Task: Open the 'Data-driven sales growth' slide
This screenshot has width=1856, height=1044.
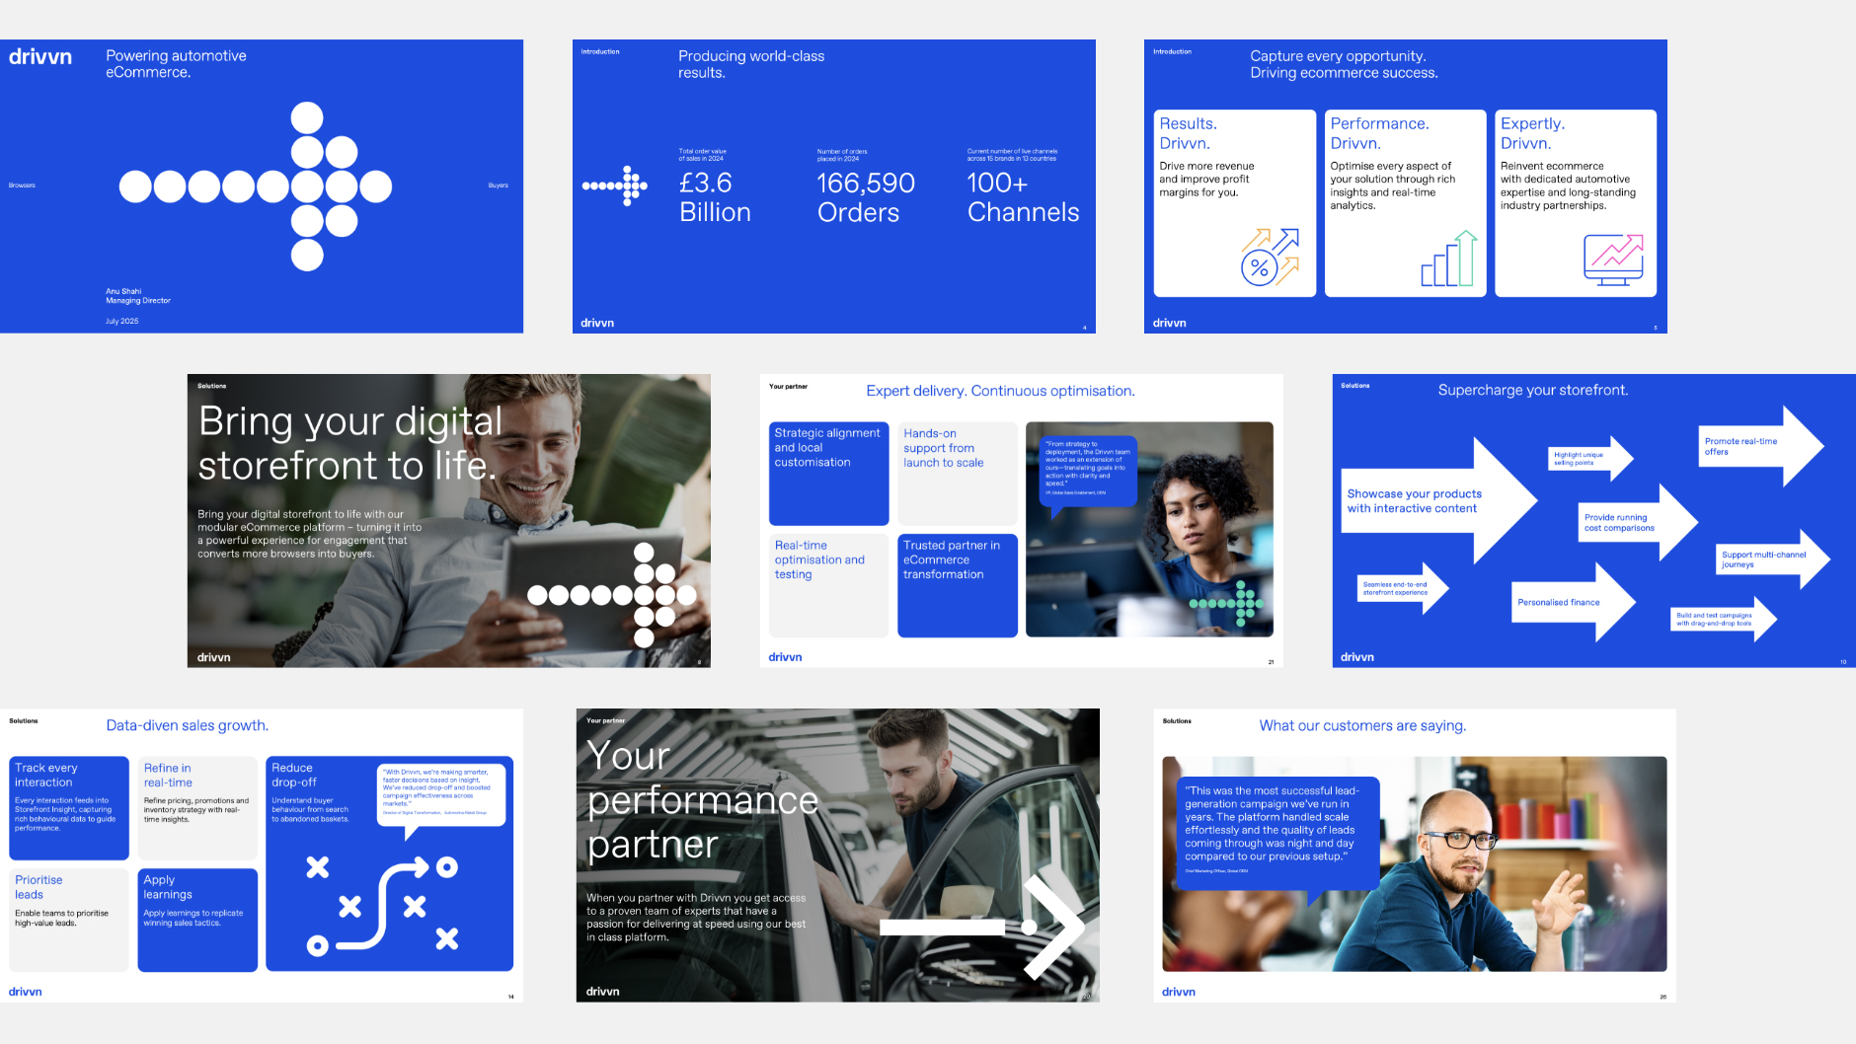Action: [262, 856]
